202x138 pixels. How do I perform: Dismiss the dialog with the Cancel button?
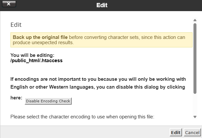tap(192, 132)
